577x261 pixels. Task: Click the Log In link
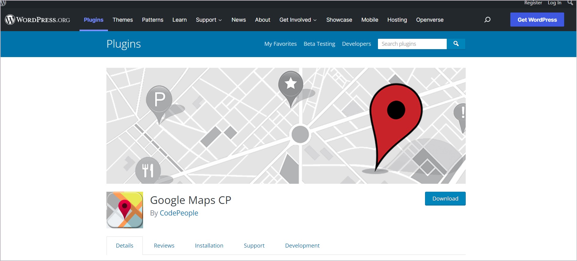(554, 3)
